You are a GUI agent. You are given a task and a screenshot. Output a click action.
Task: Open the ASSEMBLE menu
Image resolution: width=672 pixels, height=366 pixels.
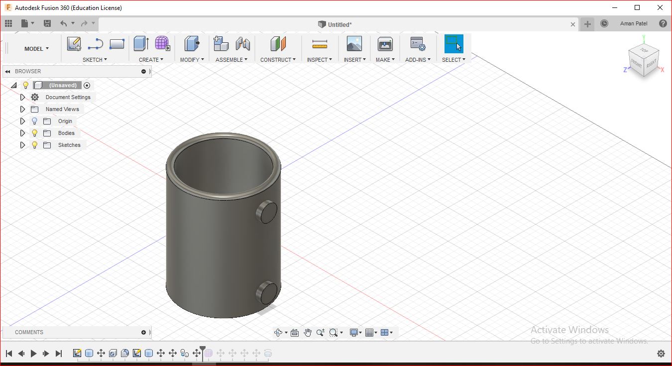click(232, 60)
